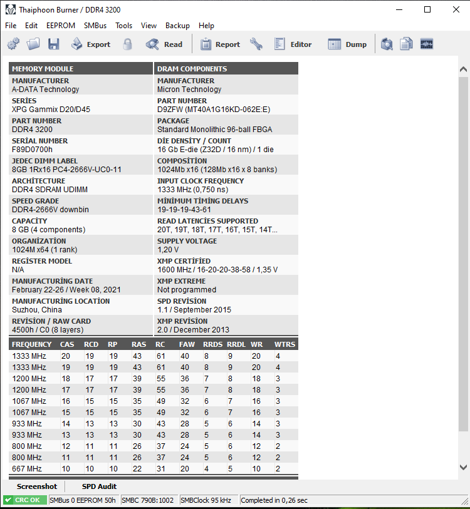Click the XMP certified 1600 MHz value
Viewport: 470px width, 509px height.
pyautogui.click(x=217, y=269)
